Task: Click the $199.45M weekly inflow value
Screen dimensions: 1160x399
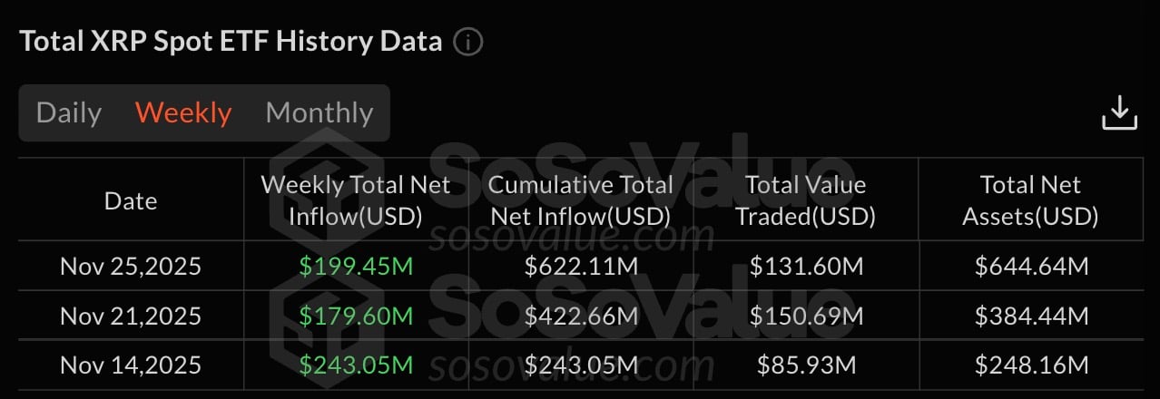Action: tap(356, 267)
